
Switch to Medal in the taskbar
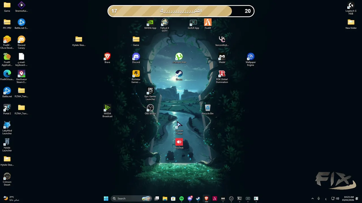pyautogui.click(x=223, y=198)
